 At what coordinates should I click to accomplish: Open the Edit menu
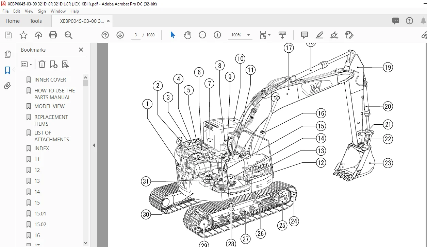(x=17, y=11)
